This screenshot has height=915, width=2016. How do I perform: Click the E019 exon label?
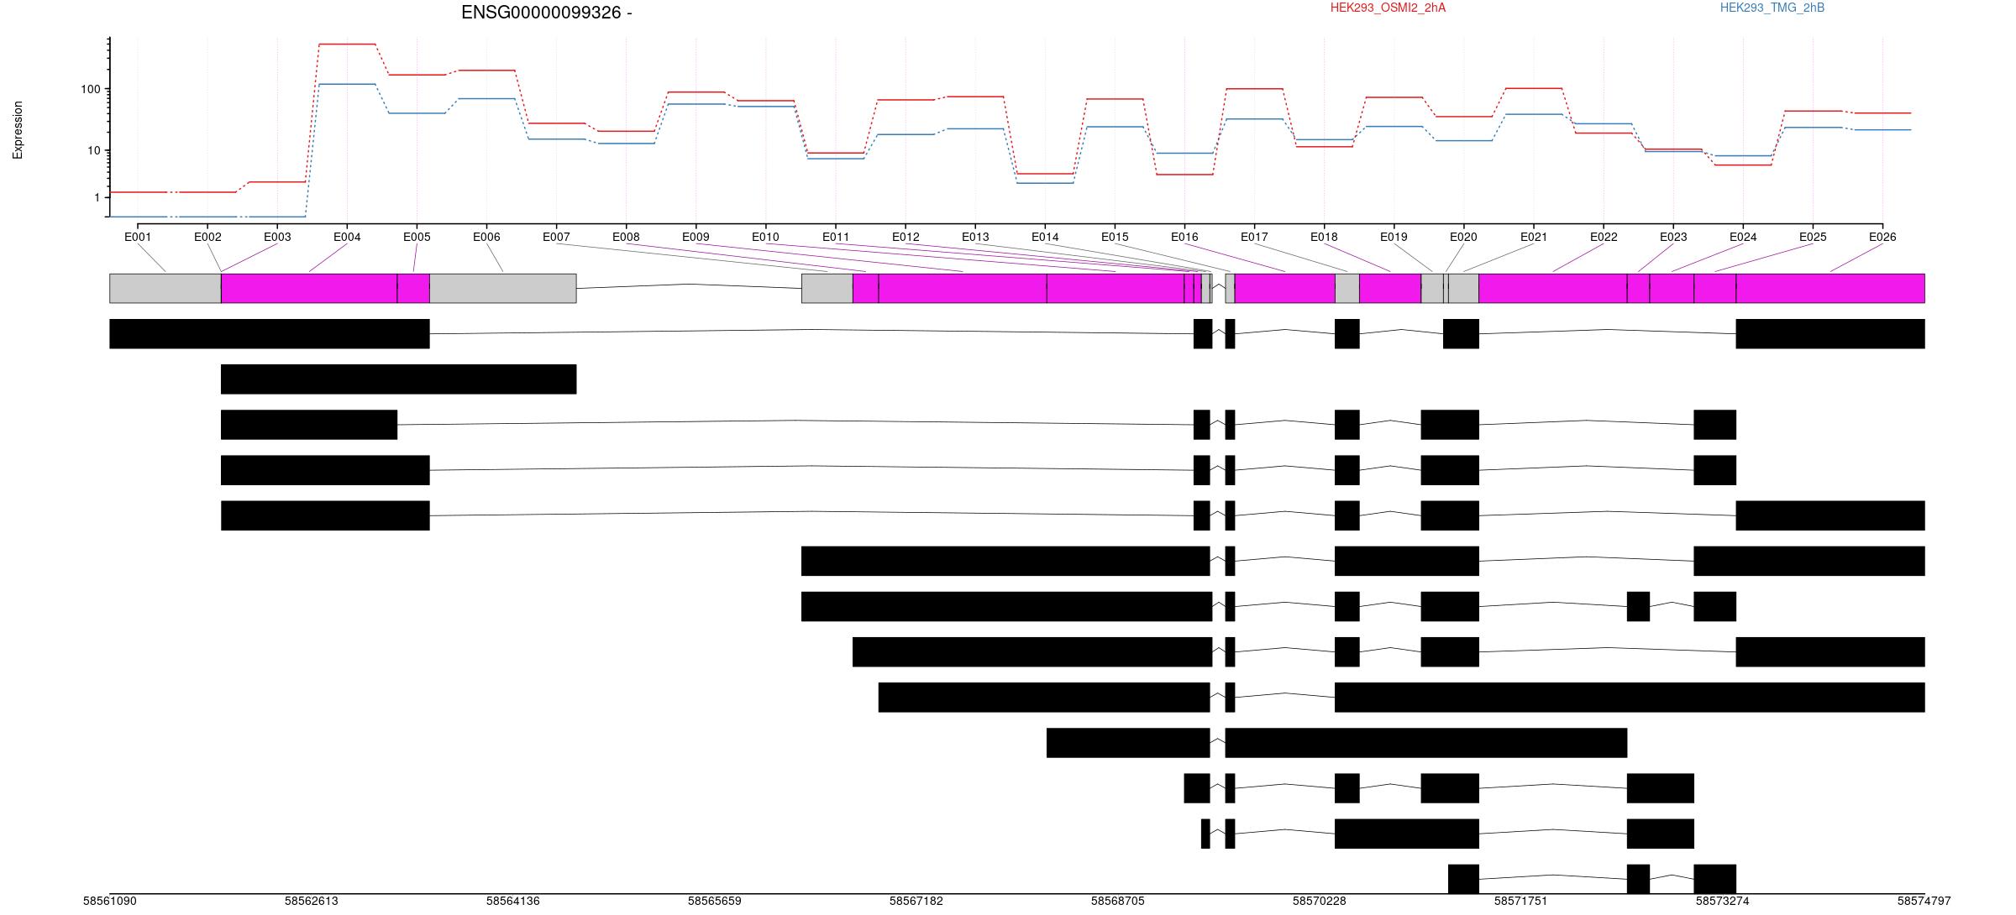1394,237
